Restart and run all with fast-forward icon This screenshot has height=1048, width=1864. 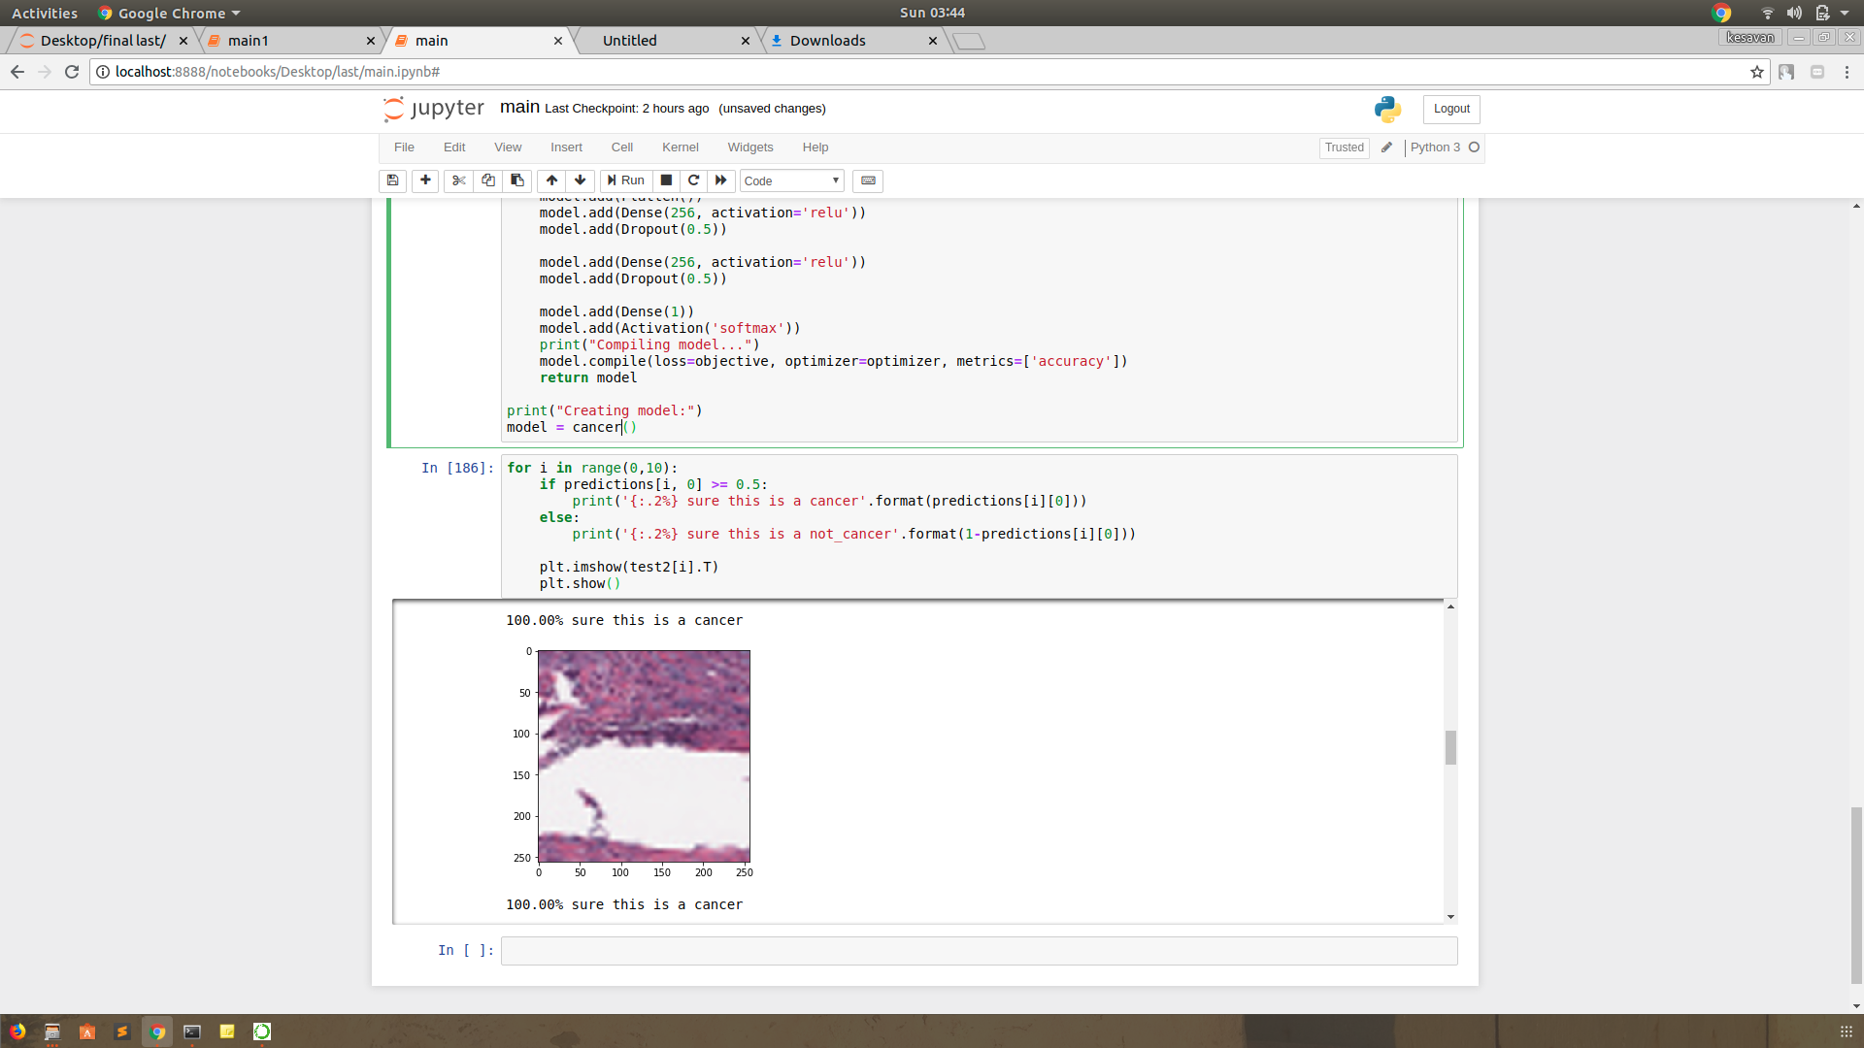[x=721, y=180]
